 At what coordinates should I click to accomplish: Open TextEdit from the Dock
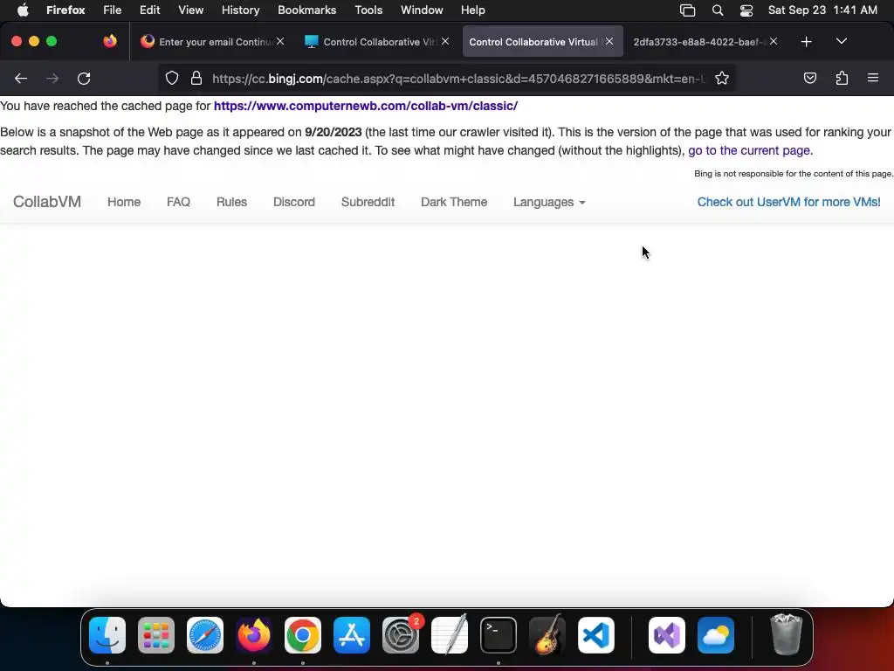click(450, 635)
